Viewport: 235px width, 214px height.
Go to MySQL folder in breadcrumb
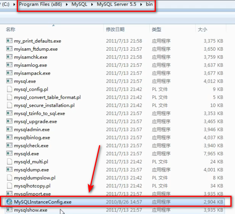tap(79, 4)
